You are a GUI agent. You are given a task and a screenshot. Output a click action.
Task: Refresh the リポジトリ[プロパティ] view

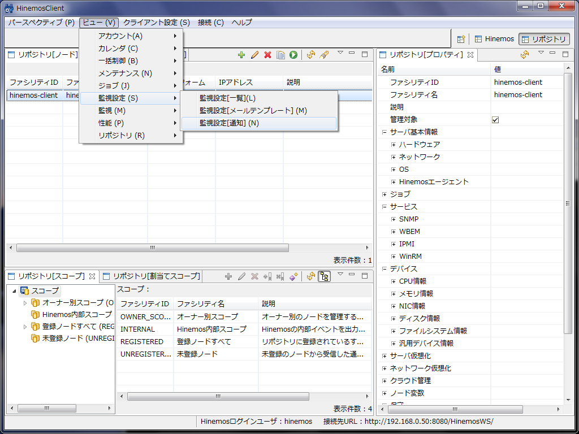coord(525,55)
